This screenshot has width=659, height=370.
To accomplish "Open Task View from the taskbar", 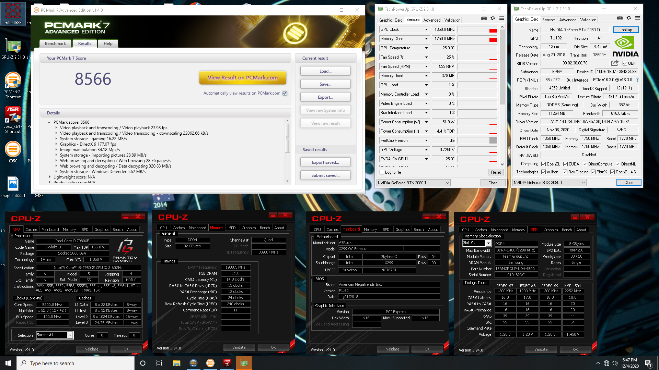I will pos(159,363).
